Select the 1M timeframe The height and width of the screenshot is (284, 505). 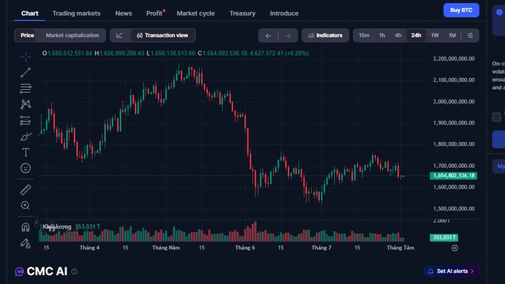click(x=452, y=36)
